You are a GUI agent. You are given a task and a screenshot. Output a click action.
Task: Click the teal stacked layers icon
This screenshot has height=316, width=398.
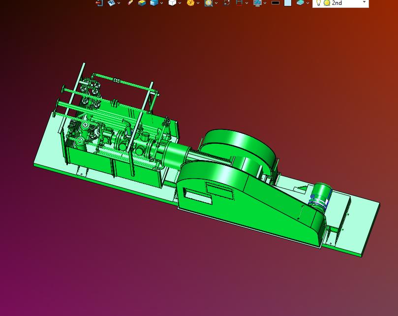point(300,2)
